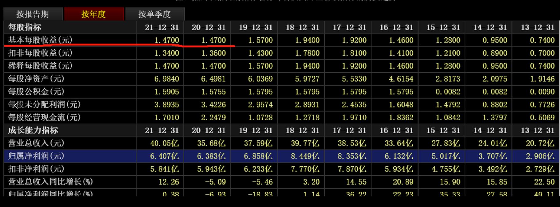This screenshot has height=207, width=560.
Task: Click the 21-12-31 header in 成长能力指标 row
Action: point(162,130)
